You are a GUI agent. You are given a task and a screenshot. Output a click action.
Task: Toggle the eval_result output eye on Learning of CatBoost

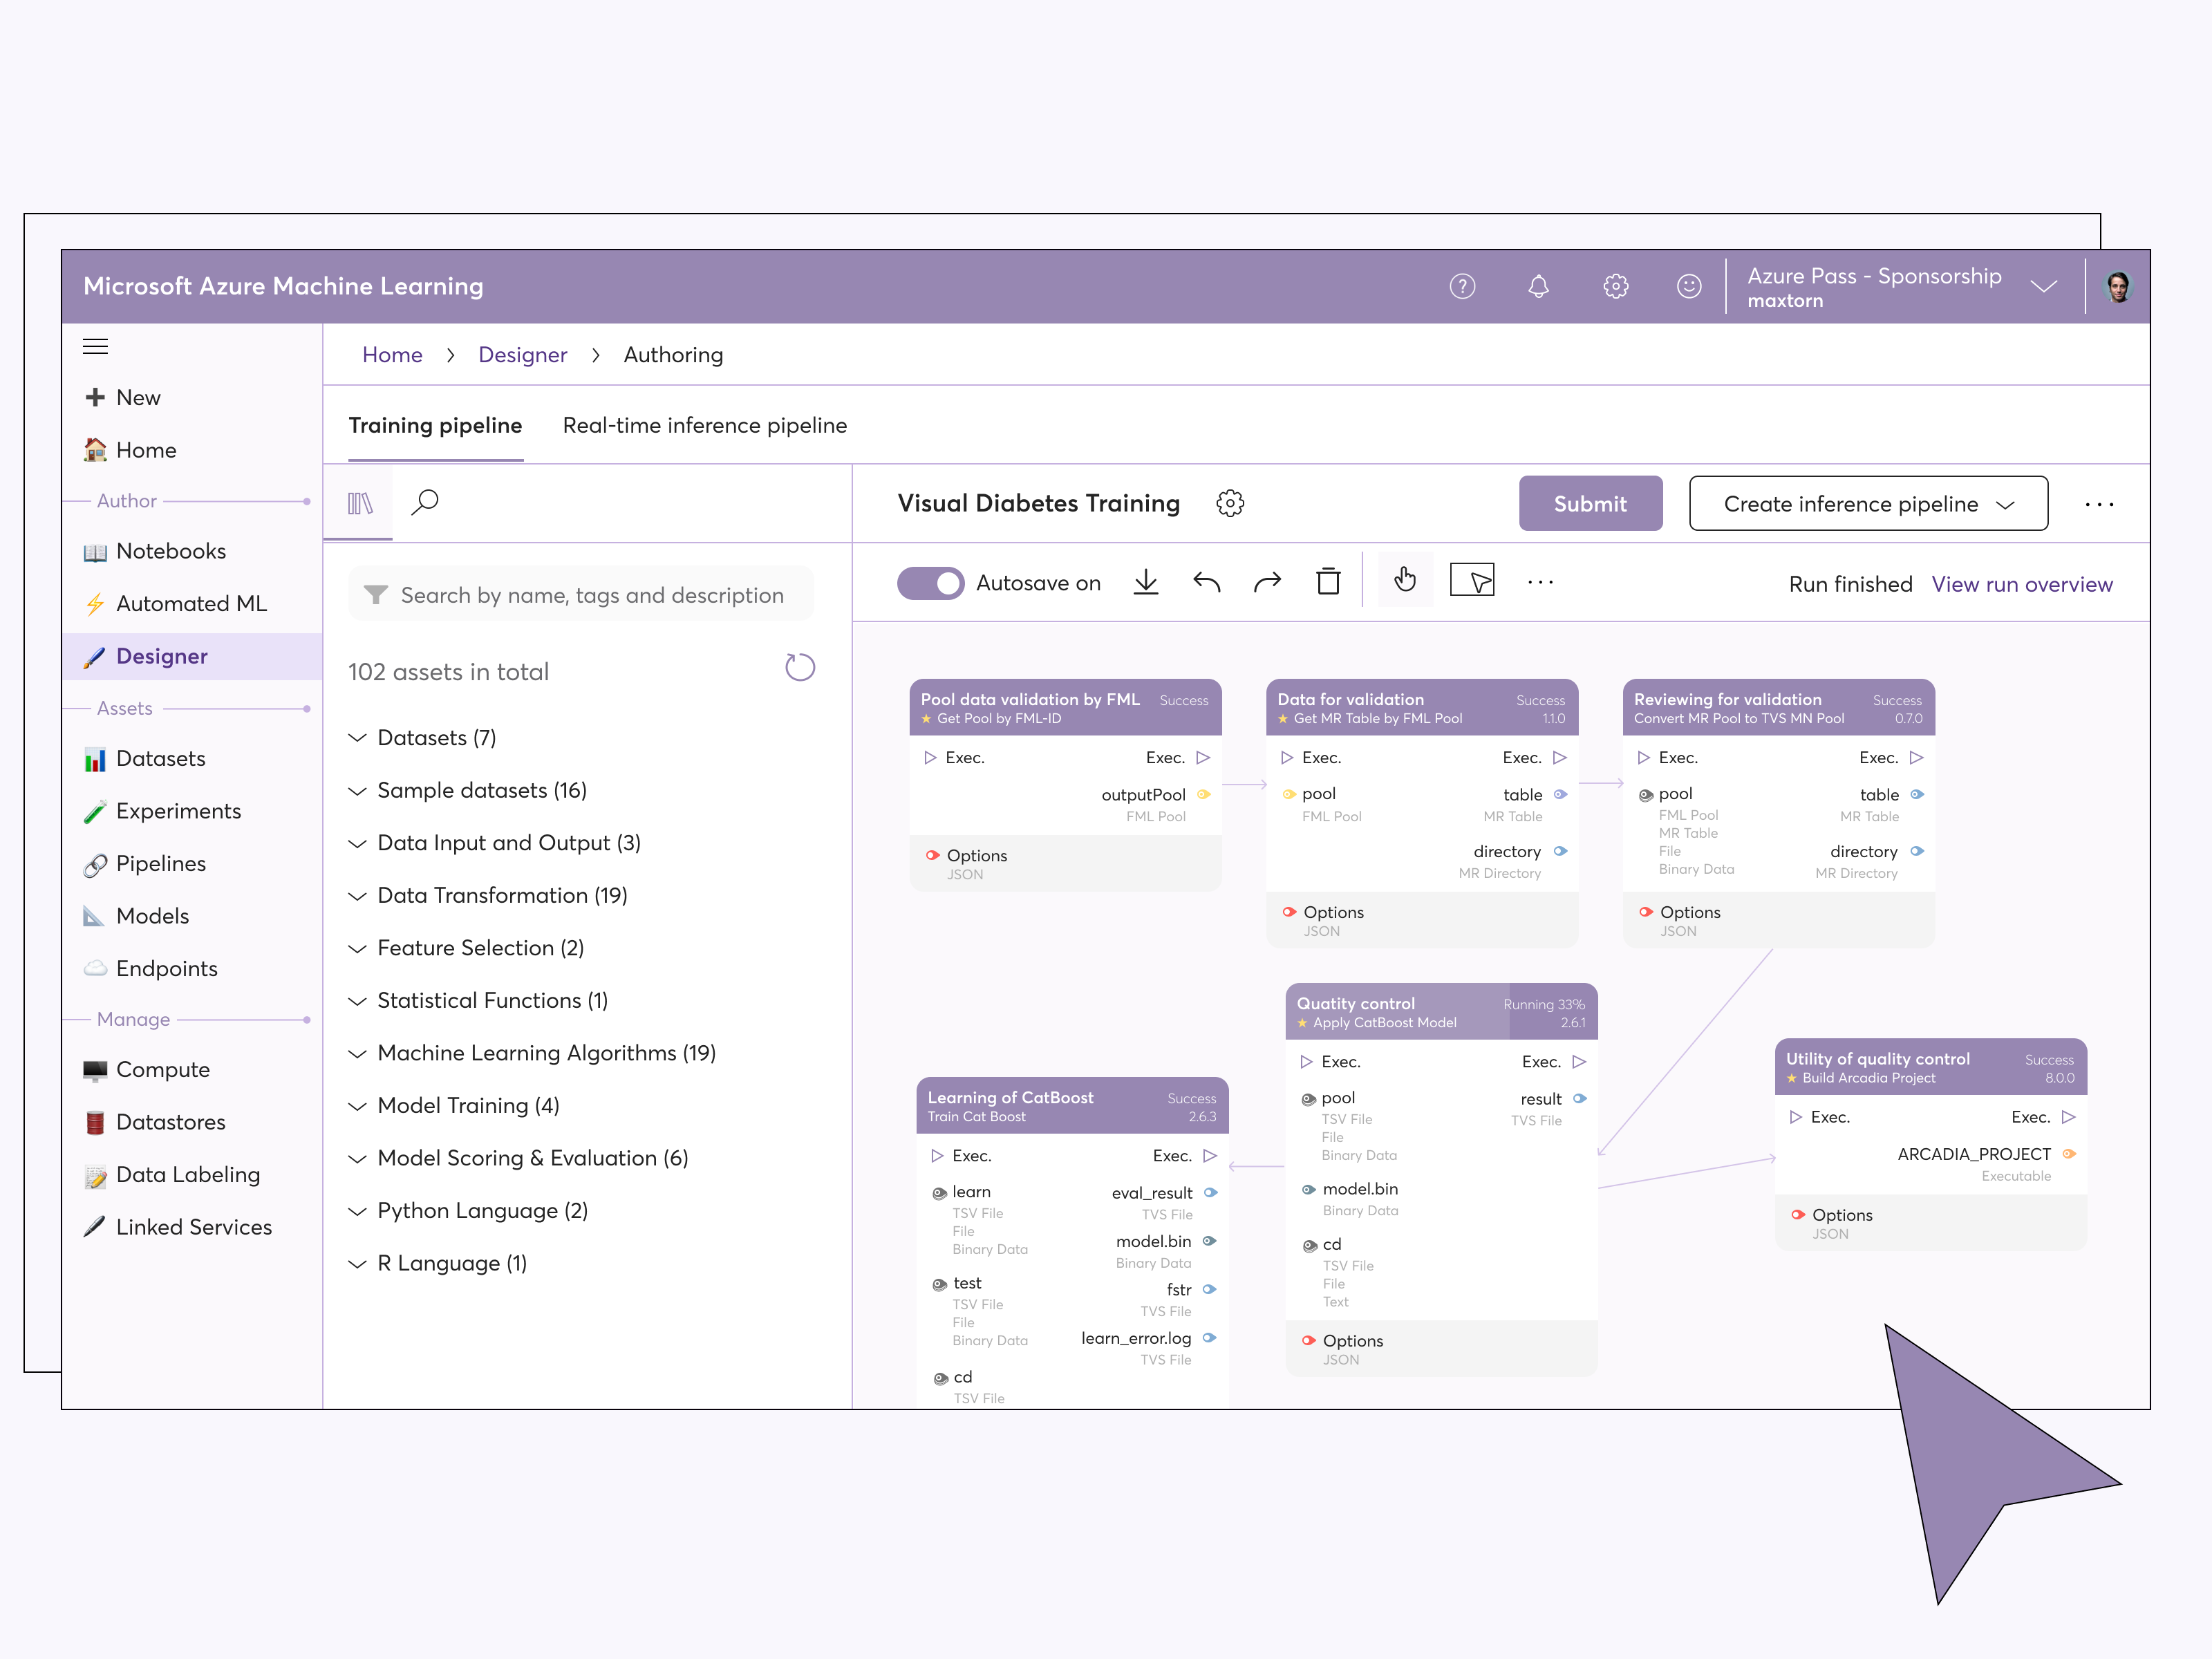pyautogui.click(x=1210, y=1193)
